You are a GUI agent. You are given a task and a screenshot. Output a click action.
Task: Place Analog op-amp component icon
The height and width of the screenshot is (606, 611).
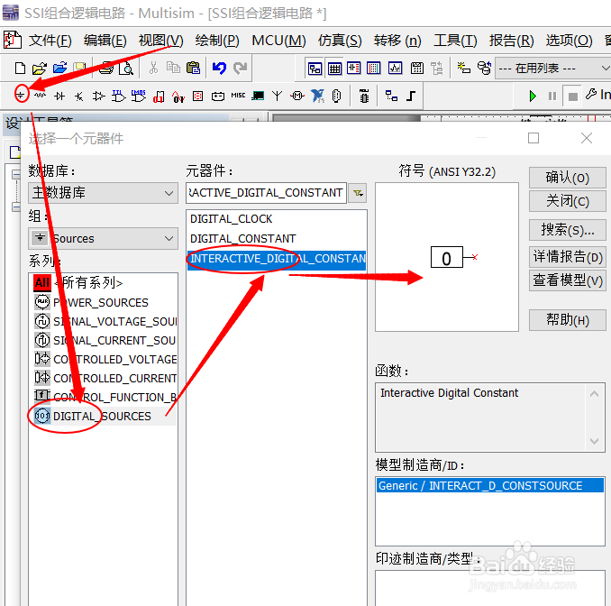[98, 96]
